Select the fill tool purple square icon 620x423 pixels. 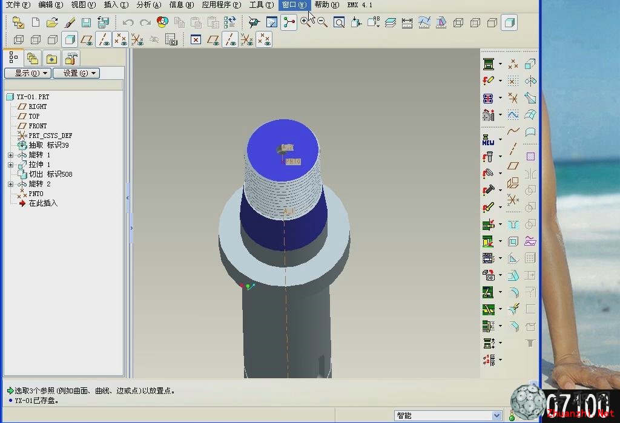(x=530, y=157)
